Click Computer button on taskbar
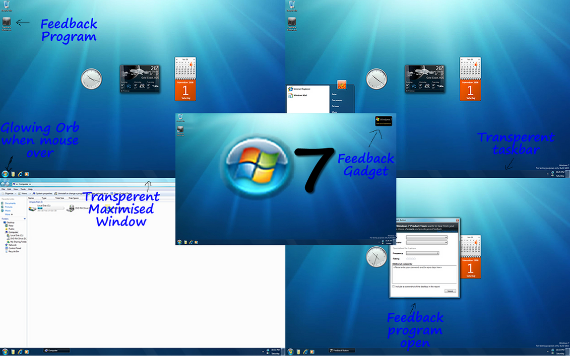 (x=55, y=350)
